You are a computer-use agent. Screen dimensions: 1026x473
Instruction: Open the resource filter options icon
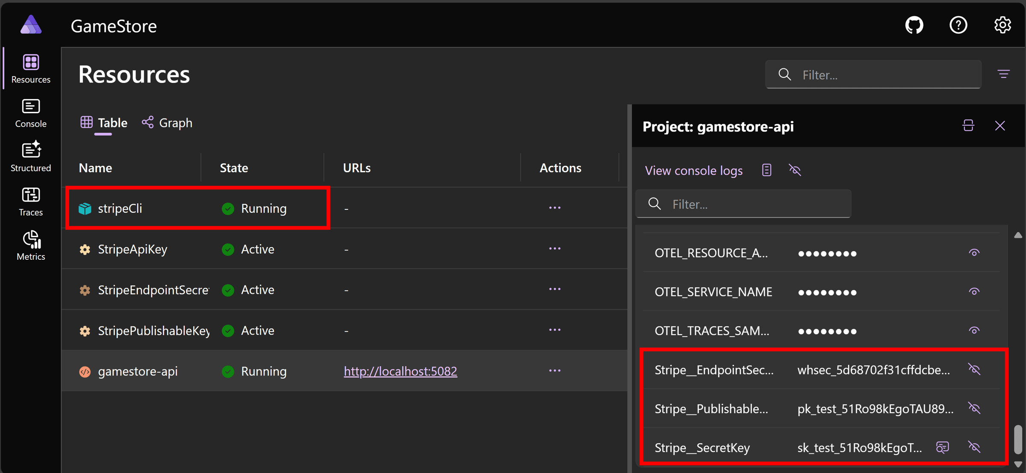[1003, 74]
